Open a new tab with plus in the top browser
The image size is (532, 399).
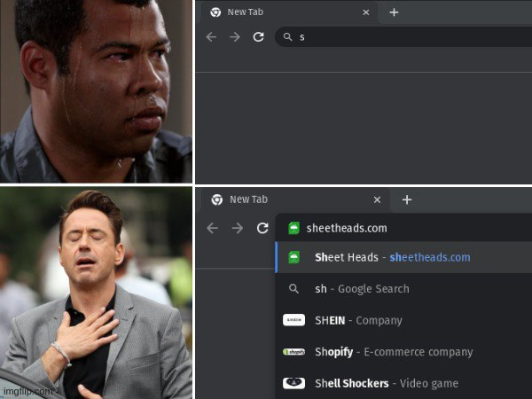coord(394,12)
